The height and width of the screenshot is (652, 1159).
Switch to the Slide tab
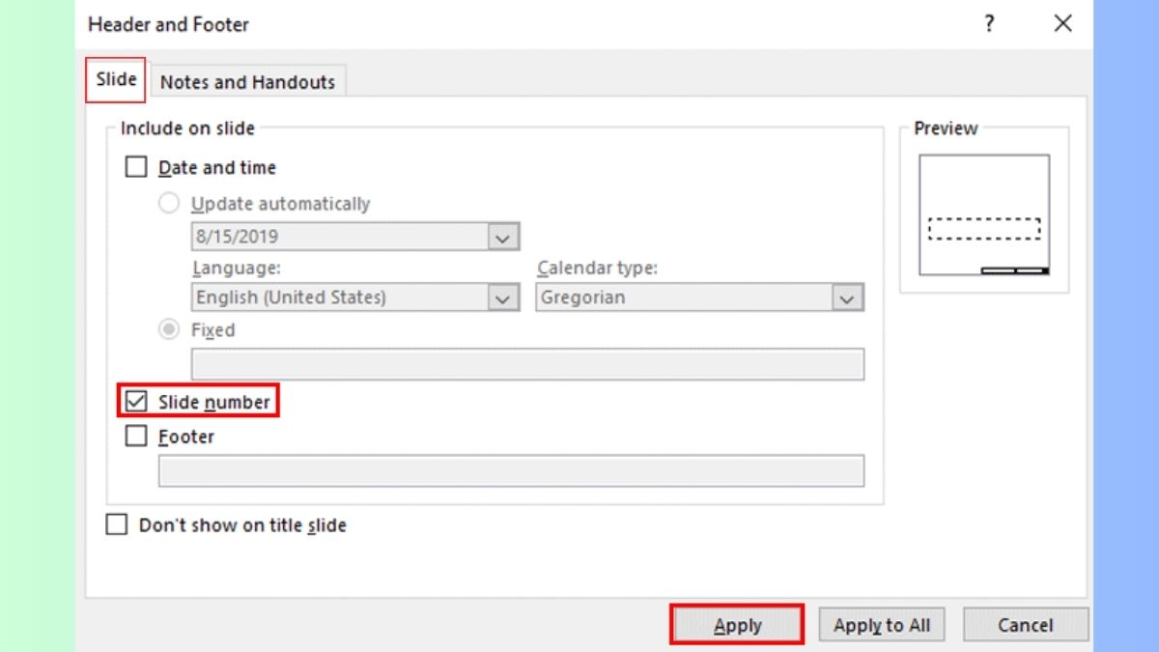116,80
